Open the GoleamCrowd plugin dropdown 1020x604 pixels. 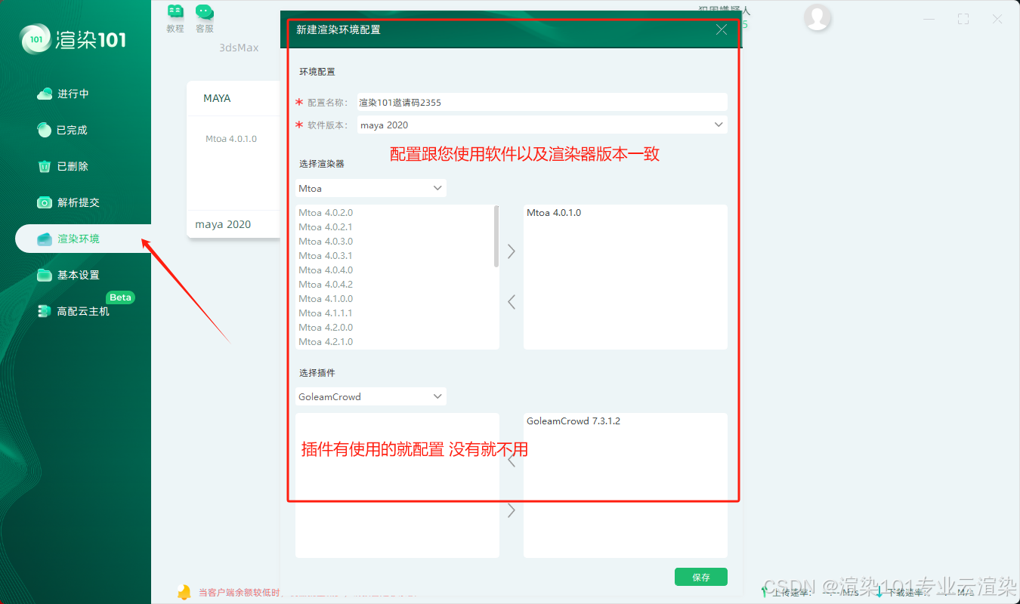pyautogui.click(x=371, y=396)
